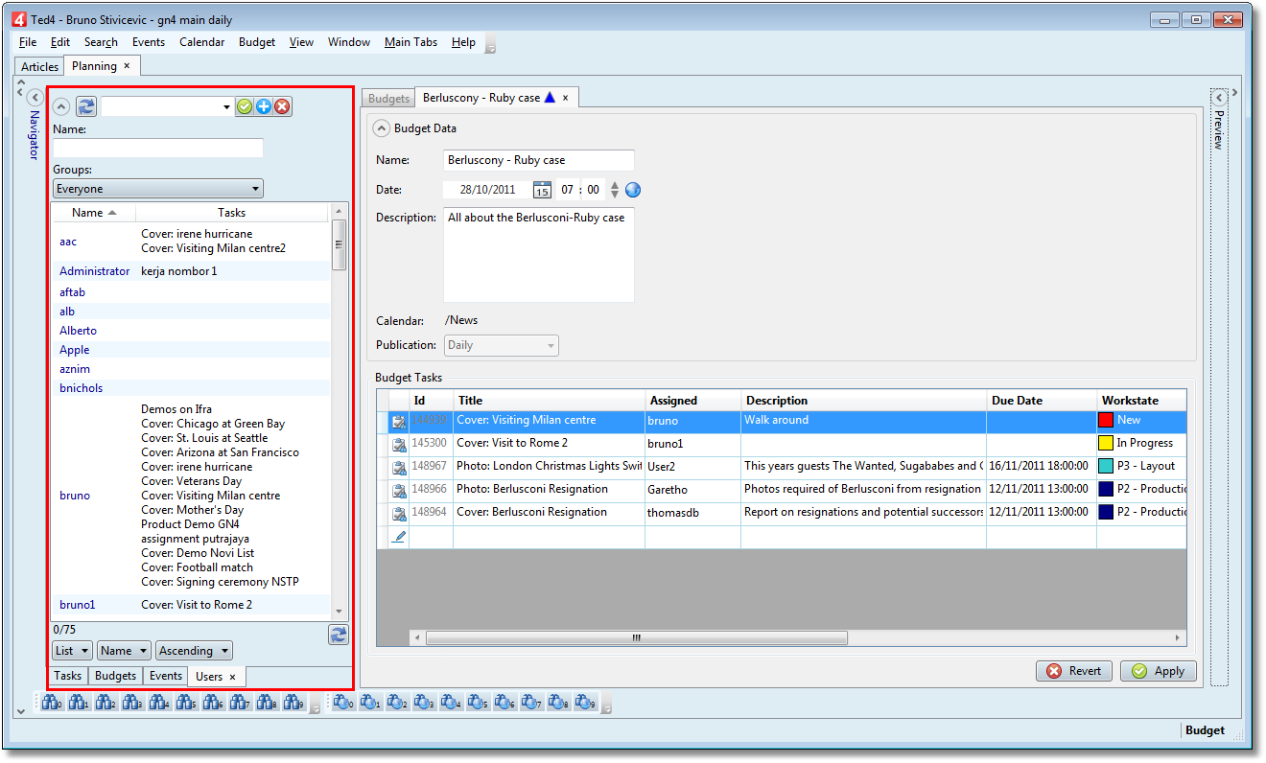The height and width of the screenshot is (763, 1266).
Task: Click binoculars shortcut icon numbered 7
Action: [240, 703]
